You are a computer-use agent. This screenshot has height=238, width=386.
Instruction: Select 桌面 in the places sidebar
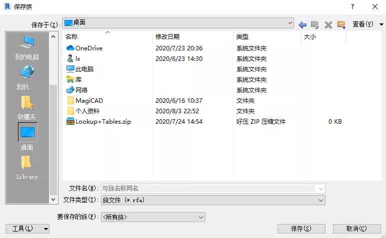coord(27,137)
